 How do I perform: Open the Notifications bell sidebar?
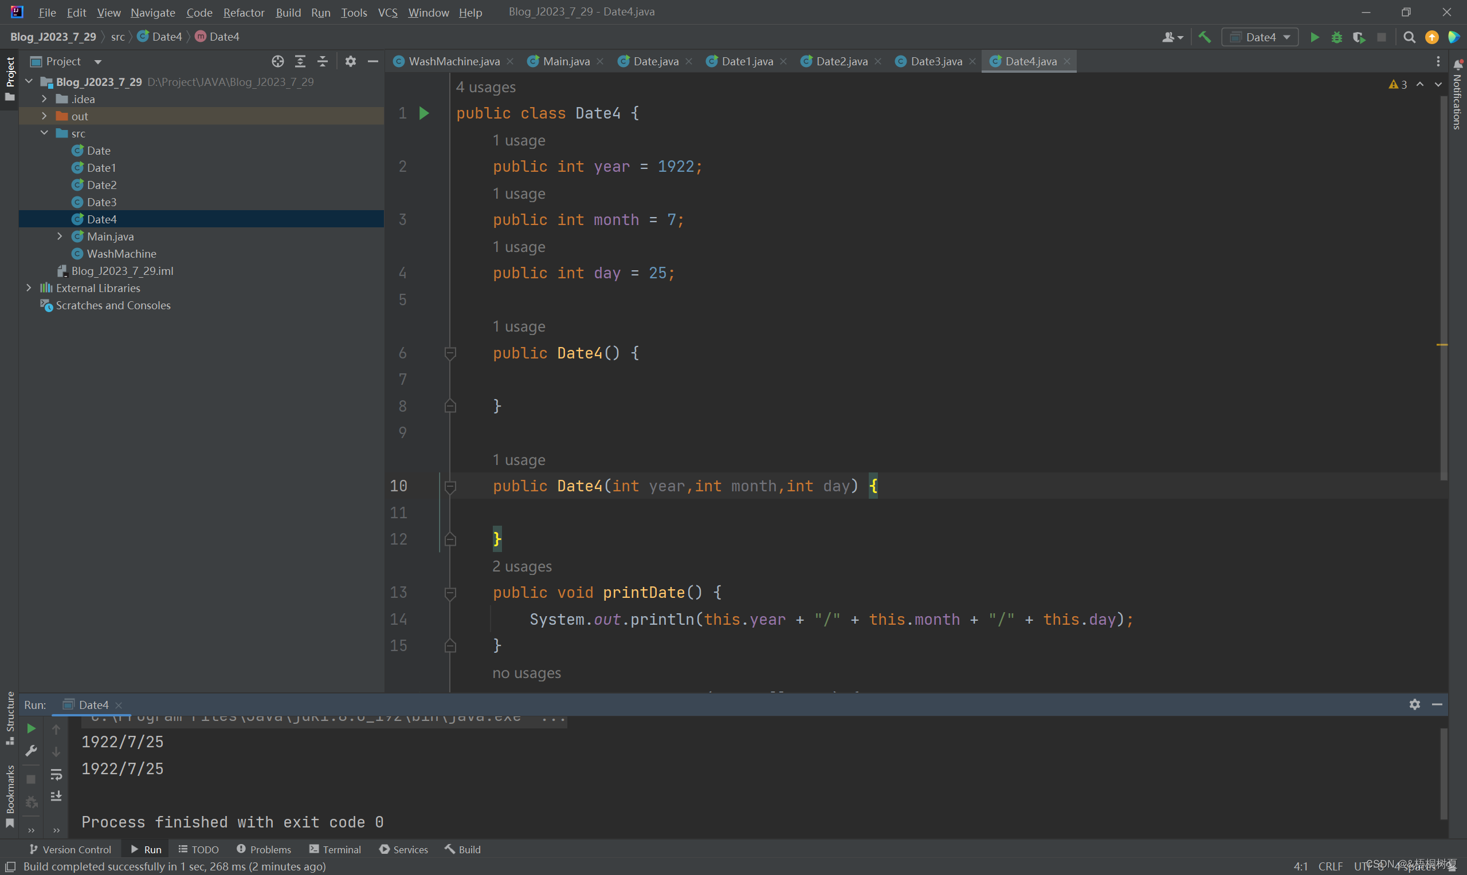pyautogui.click(x=1458, y=65)
